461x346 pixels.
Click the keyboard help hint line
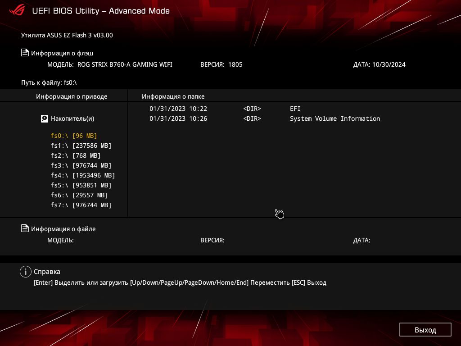pos(180,283)
